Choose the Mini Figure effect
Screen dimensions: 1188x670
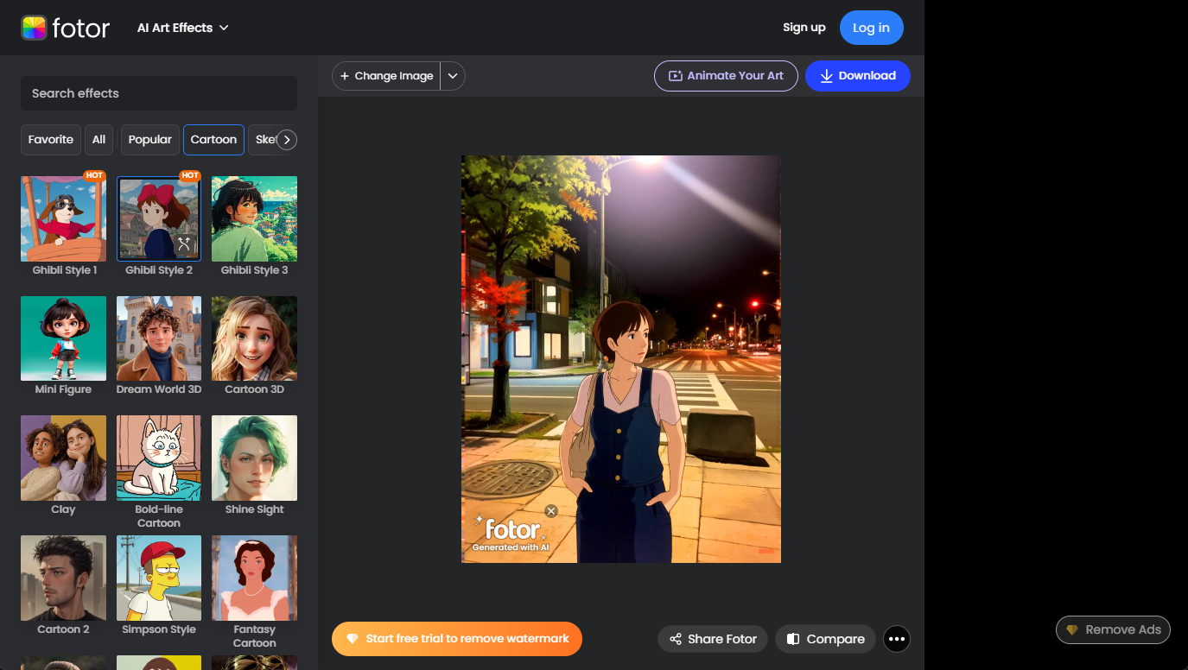pyautogui.click(x=64, y=338)
